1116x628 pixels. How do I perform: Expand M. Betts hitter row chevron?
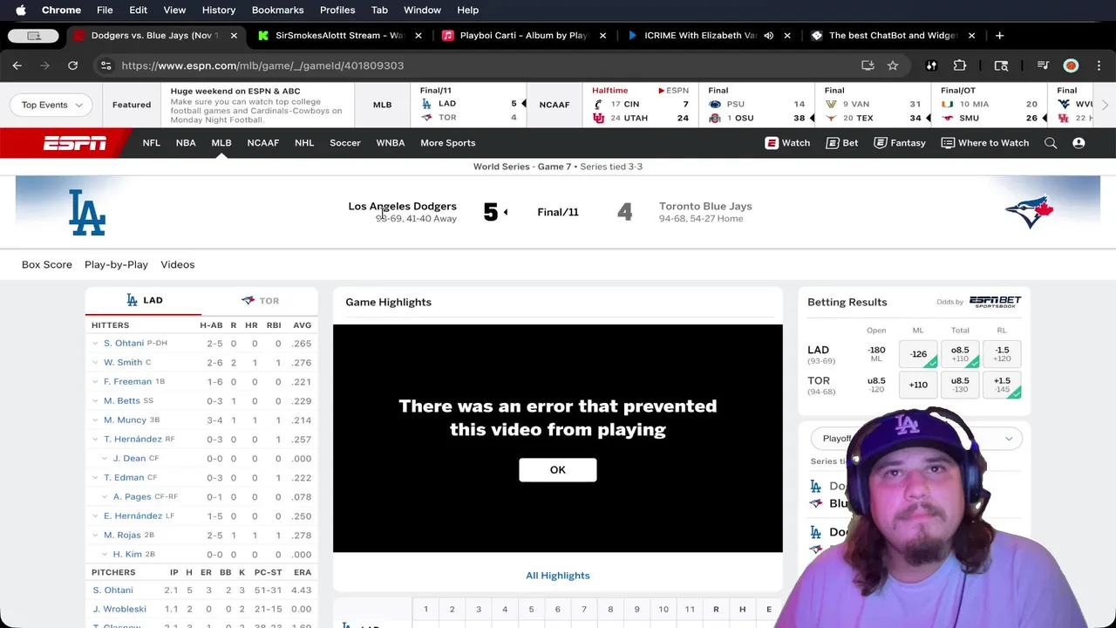tap(95, 400)
